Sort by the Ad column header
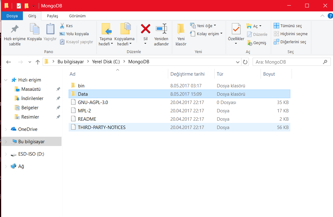Image resolution: width=333 pixels, height=217 pixels. 72,74
